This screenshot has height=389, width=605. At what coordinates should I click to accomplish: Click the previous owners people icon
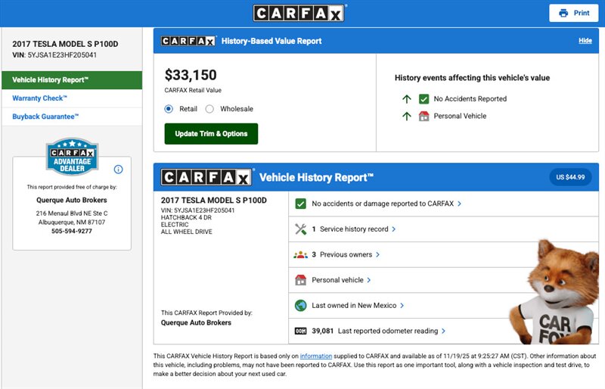point(300,255)
